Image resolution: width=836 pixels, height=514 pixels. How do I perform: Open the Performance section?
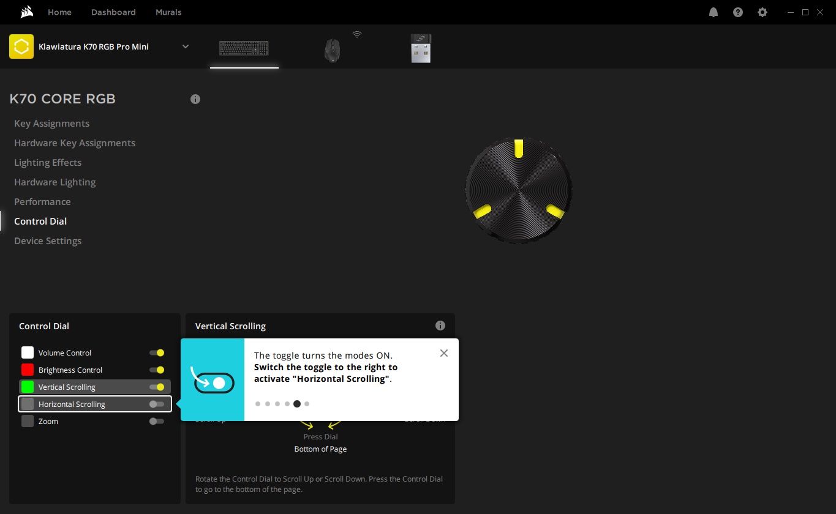[42, 202]
